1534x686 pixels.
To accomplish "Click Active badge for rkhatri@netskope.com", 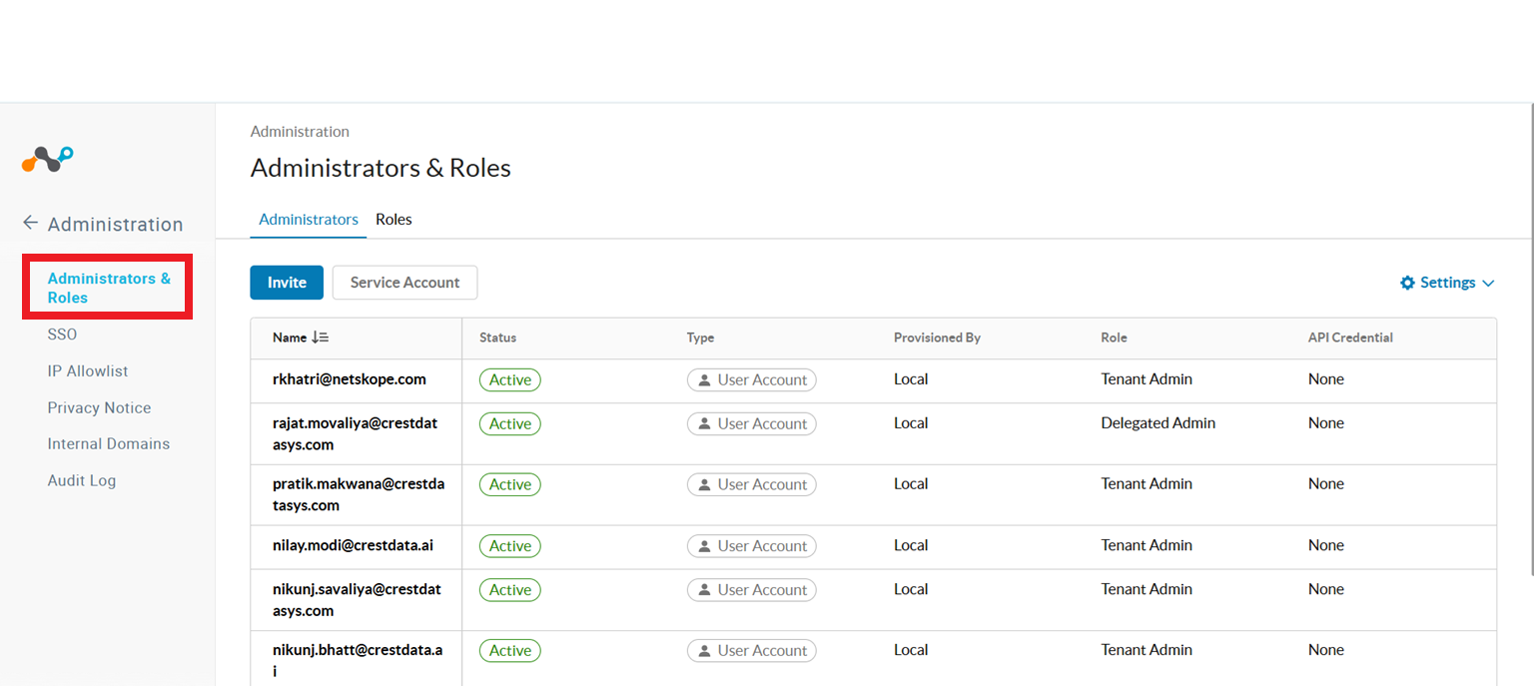I will [510, 379].
